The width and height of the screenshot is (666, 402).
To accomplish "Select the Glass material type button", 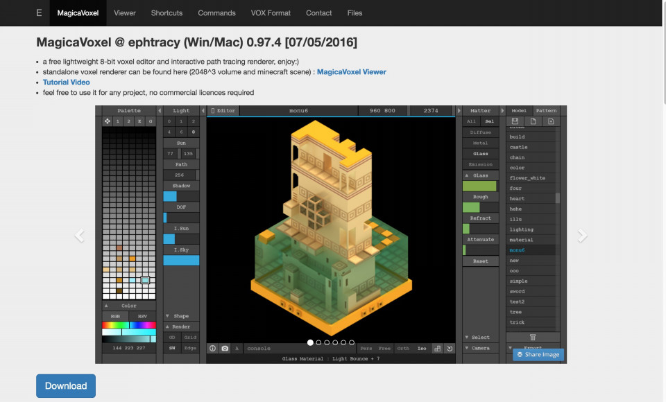I will [480, 154].
